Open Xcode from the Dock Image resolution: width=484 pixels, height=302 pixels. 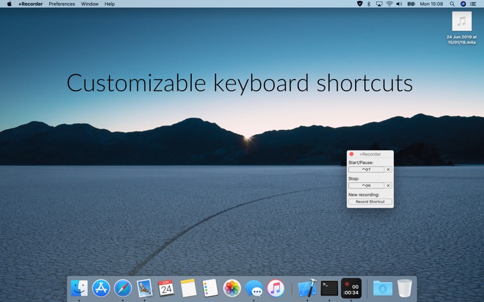(307, 288)
